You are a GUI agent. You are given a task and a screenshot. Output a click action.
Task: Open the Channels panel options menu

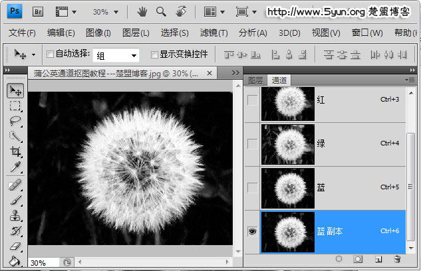[410, 80]
